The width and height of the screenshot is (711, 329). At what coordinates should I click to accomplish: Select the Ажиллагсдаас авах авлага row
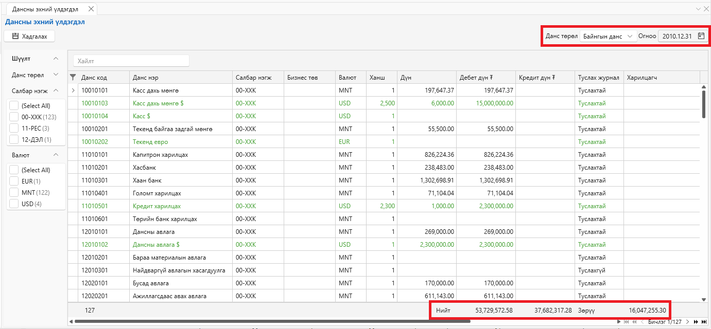tap(384, 296)
